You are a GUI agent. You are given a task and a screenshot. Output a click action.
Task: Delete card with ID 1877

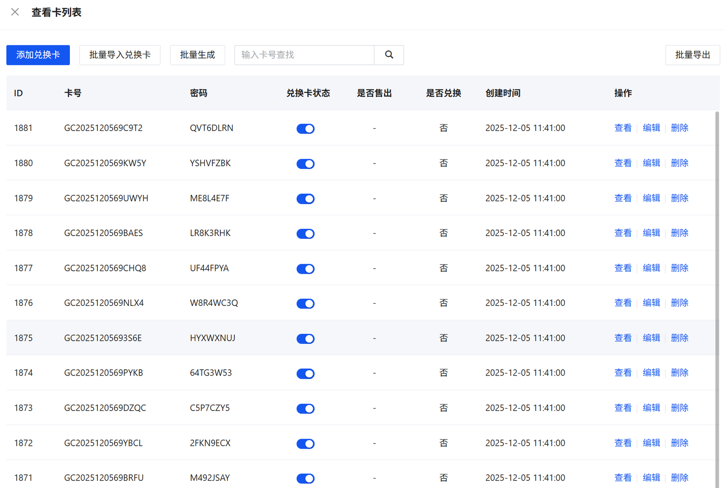[x=679, y=268]
